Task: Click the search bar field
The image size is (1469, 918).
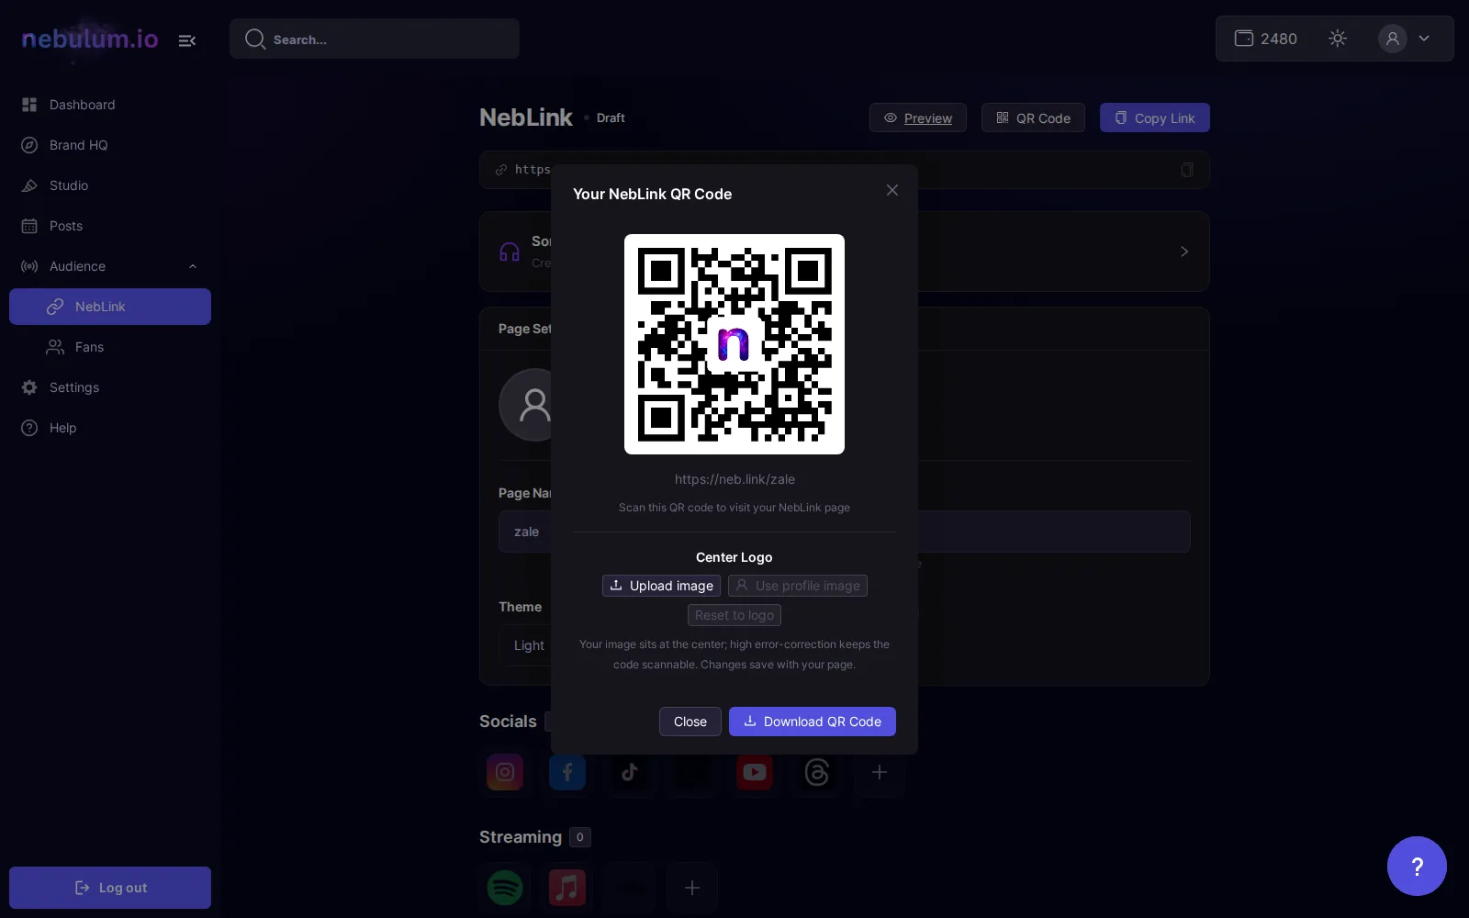Action: click(375, 39)
